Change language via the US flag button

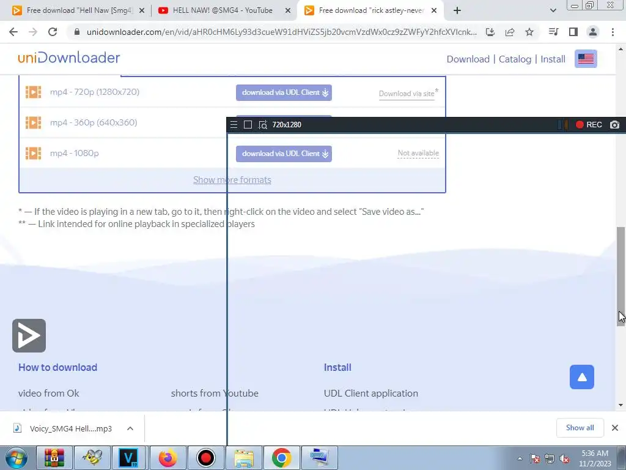click(x=586, y=59)
